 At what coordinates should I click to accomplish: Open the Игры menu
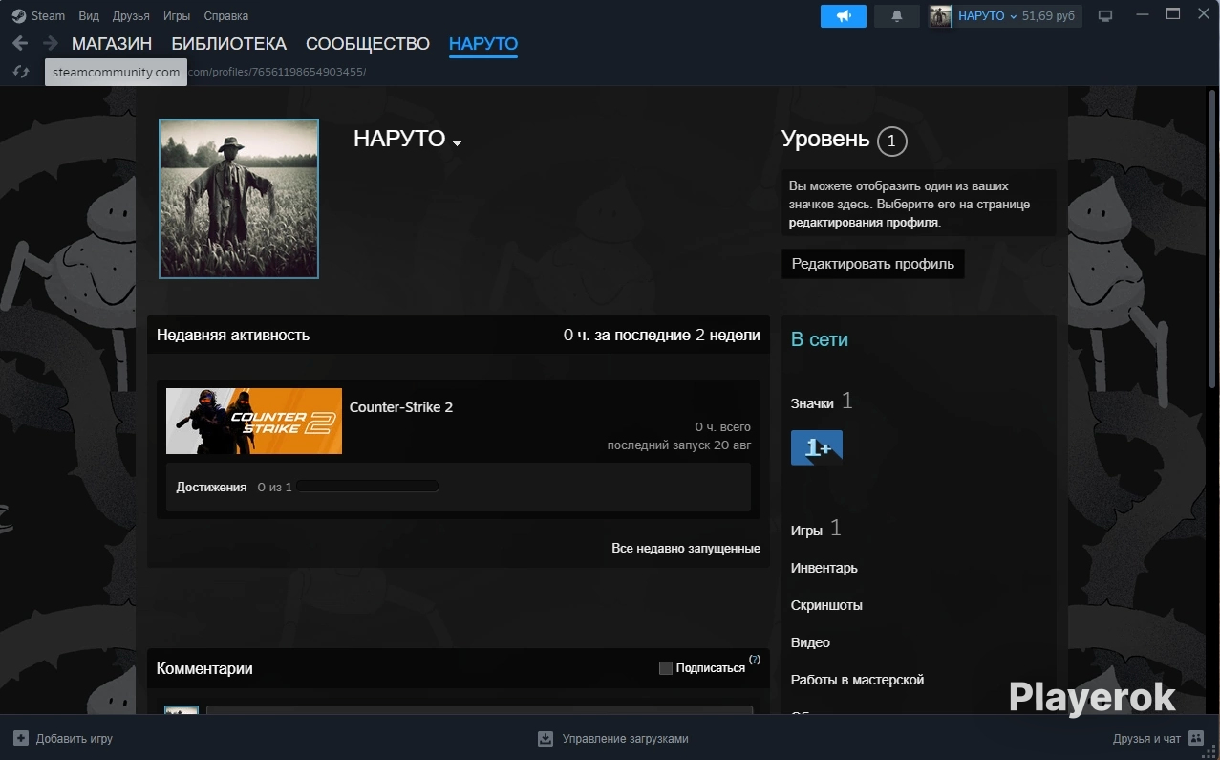click(177, 16)
